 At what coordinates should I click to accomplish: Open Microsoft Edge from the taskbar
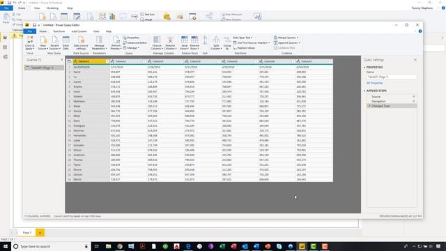(x=188, y=246)
